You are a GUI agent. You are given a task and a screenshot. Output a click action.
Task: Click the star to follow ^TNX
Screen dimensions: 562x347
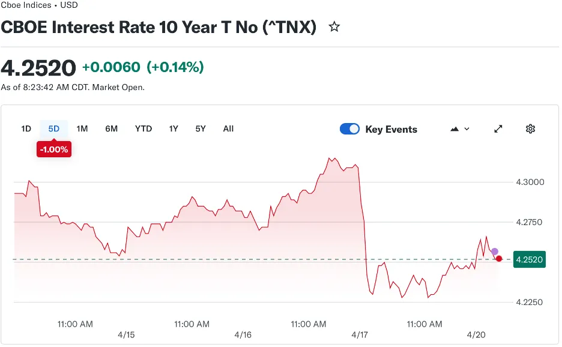pos(334,27)
